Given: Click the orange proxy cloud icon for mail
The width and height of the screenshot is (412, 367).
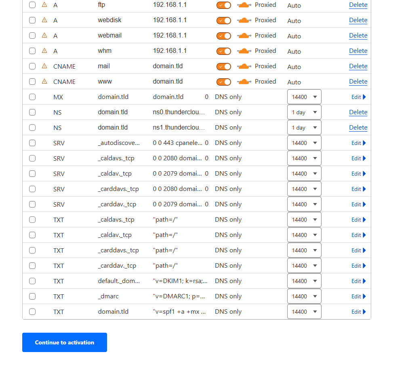Looking at the screenshot, I should (x=244, y=66).
